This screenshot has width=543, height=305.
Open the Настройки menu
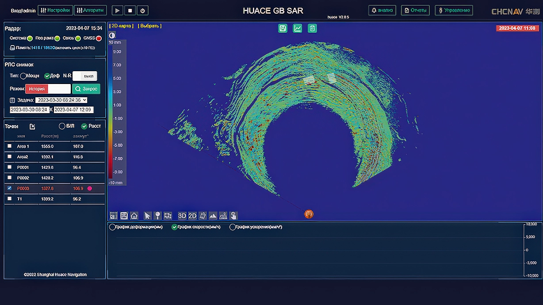[x=55, y=10]
